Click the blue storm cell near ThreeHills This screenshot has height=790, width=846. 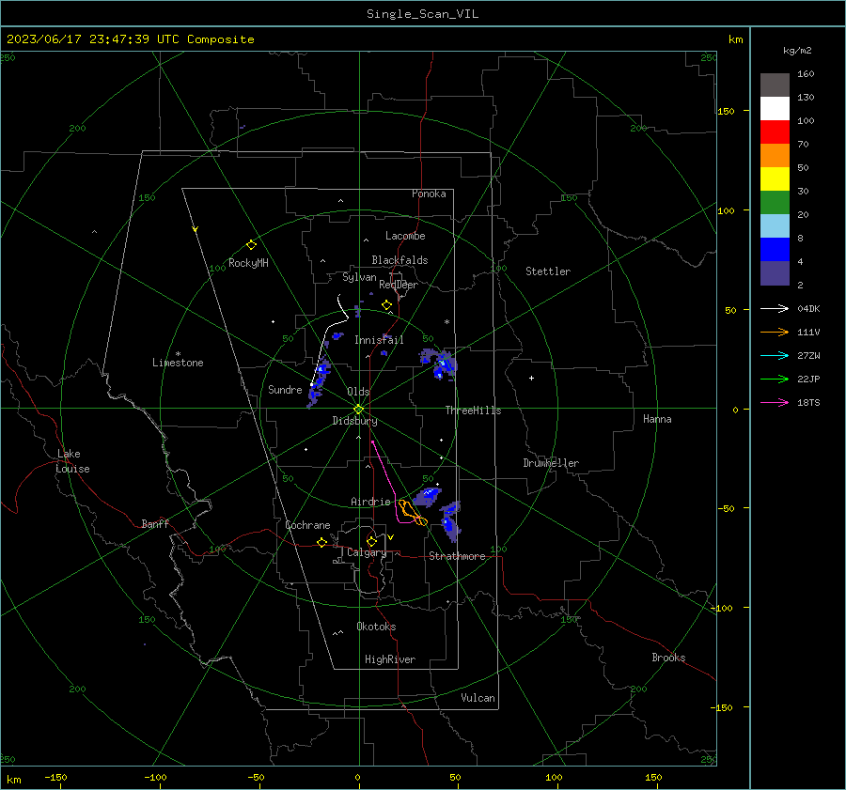440,364
